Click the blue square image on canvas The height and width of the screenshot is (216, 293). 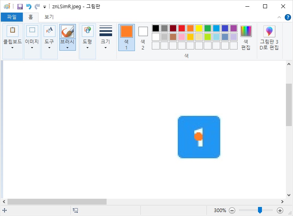199,137
